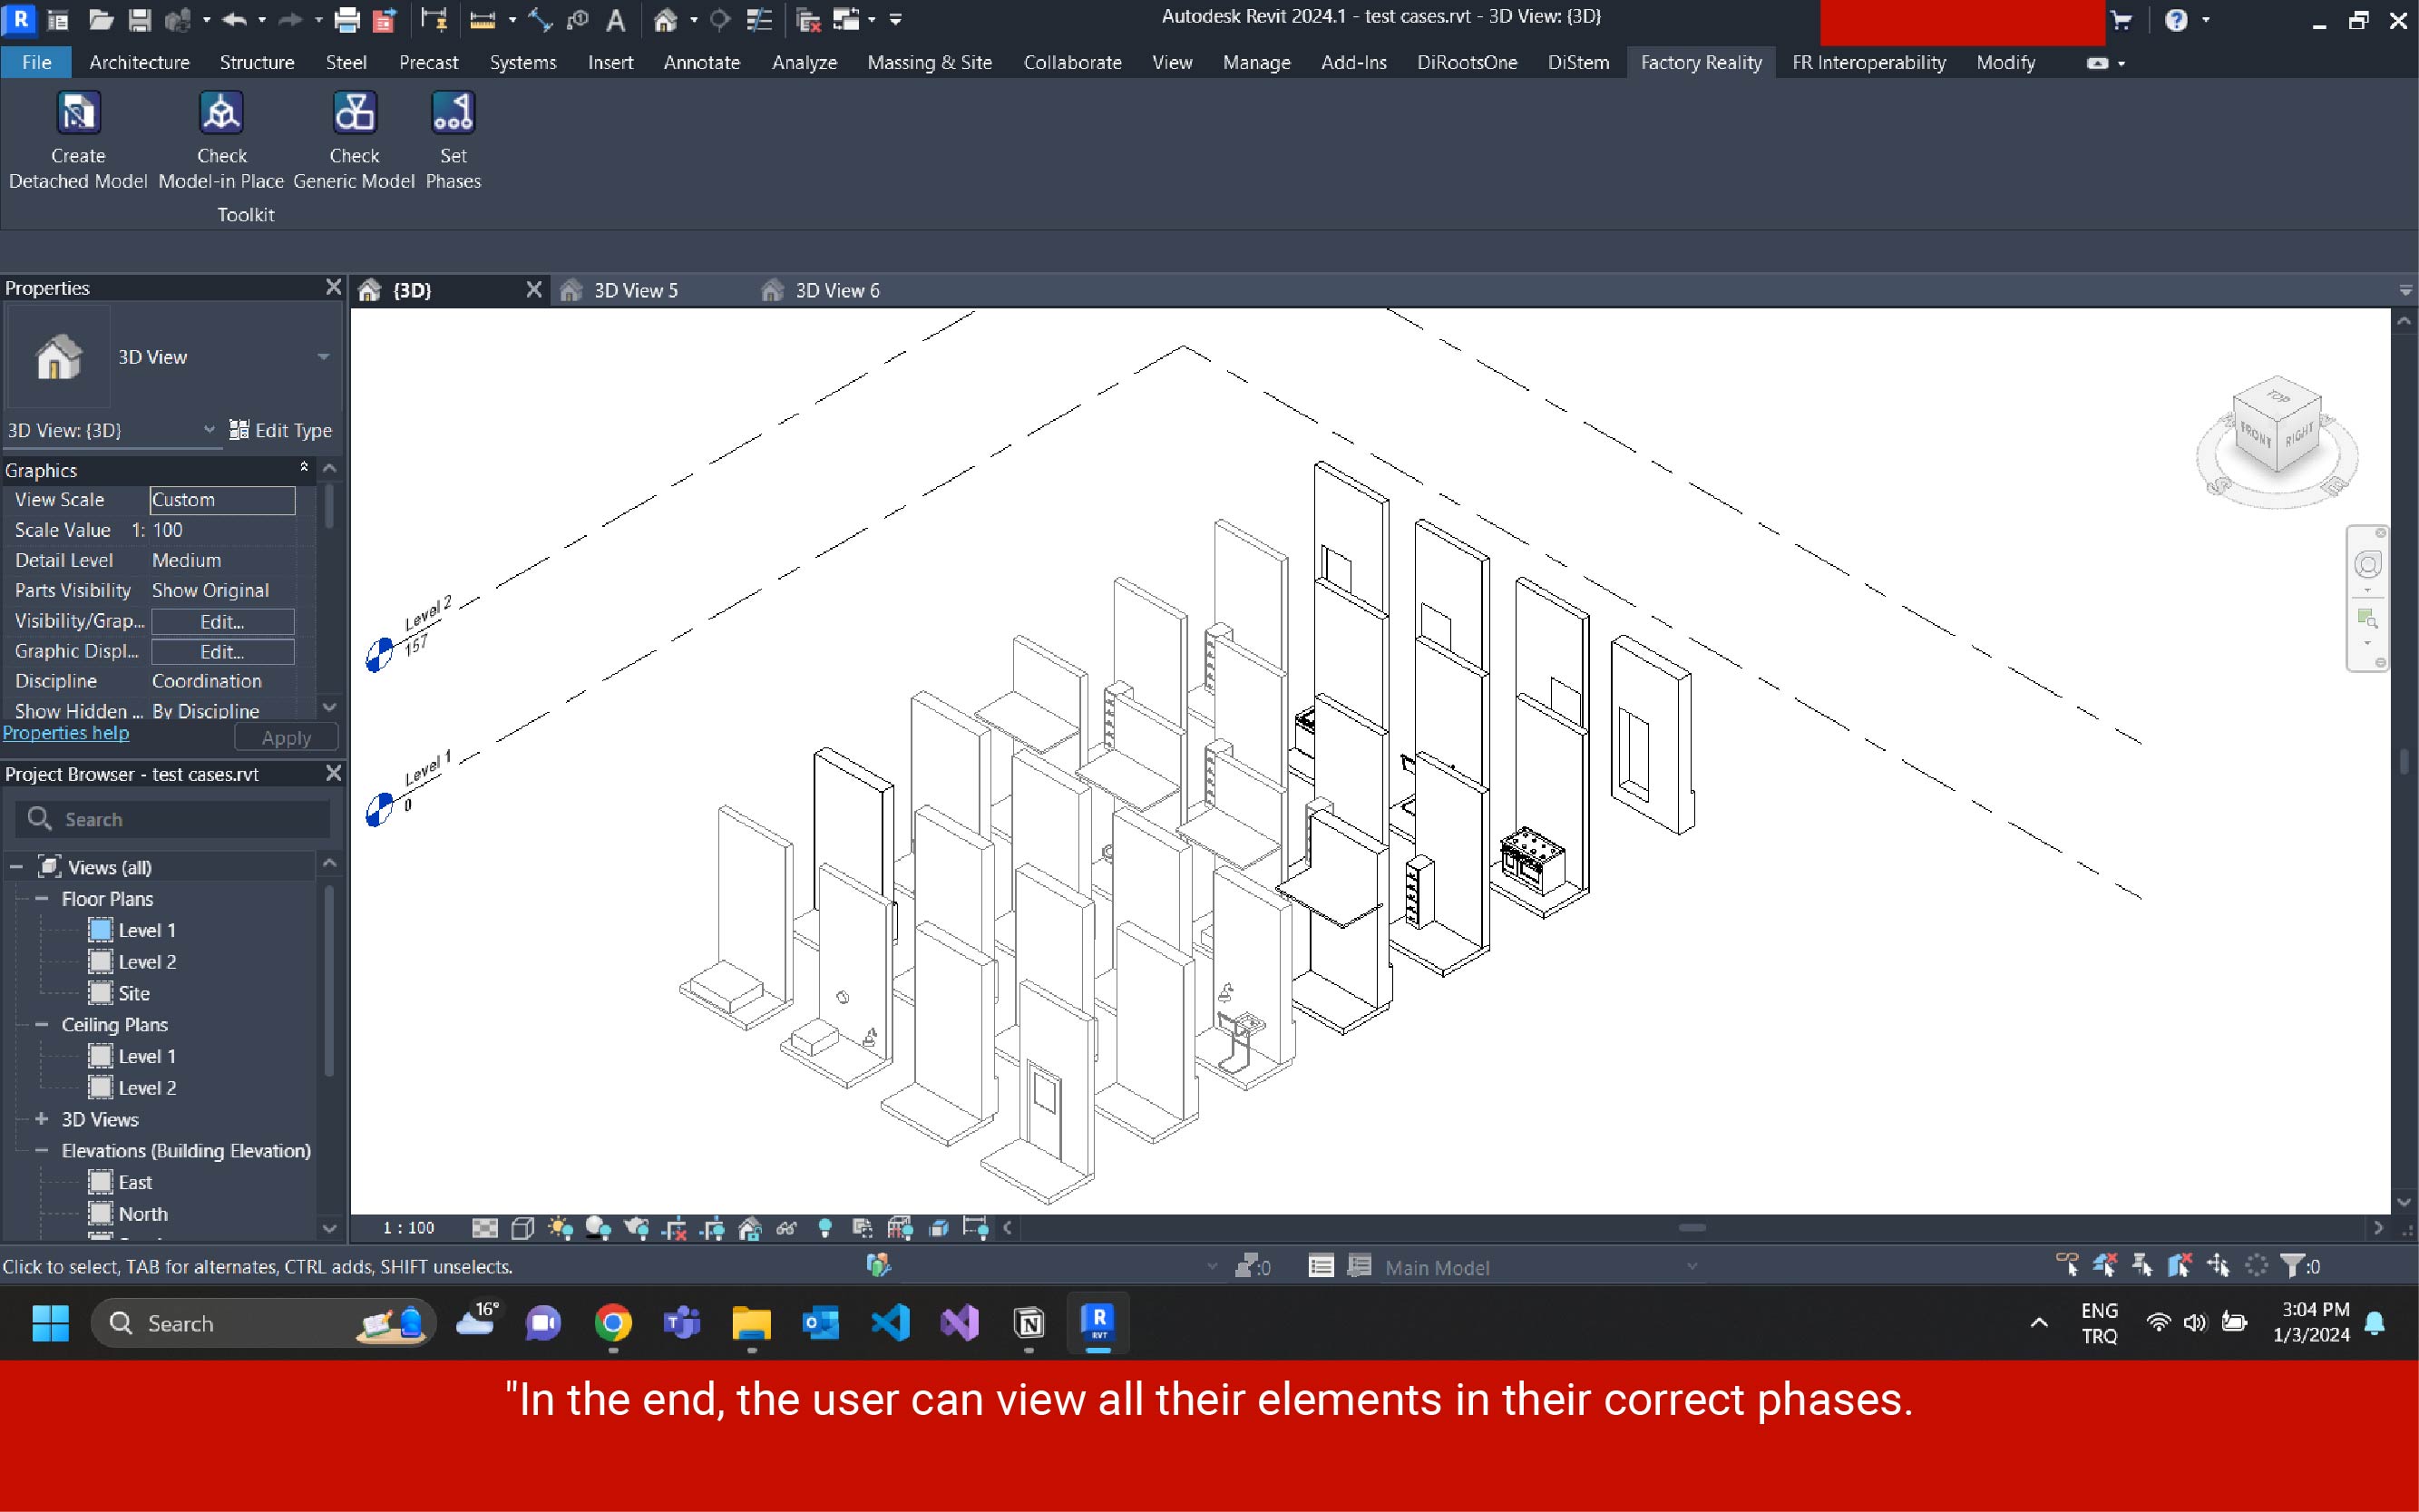2419x1512 pixels.
Task: Collapse the Floor Plans tree node
Action: tap(42, 899)
